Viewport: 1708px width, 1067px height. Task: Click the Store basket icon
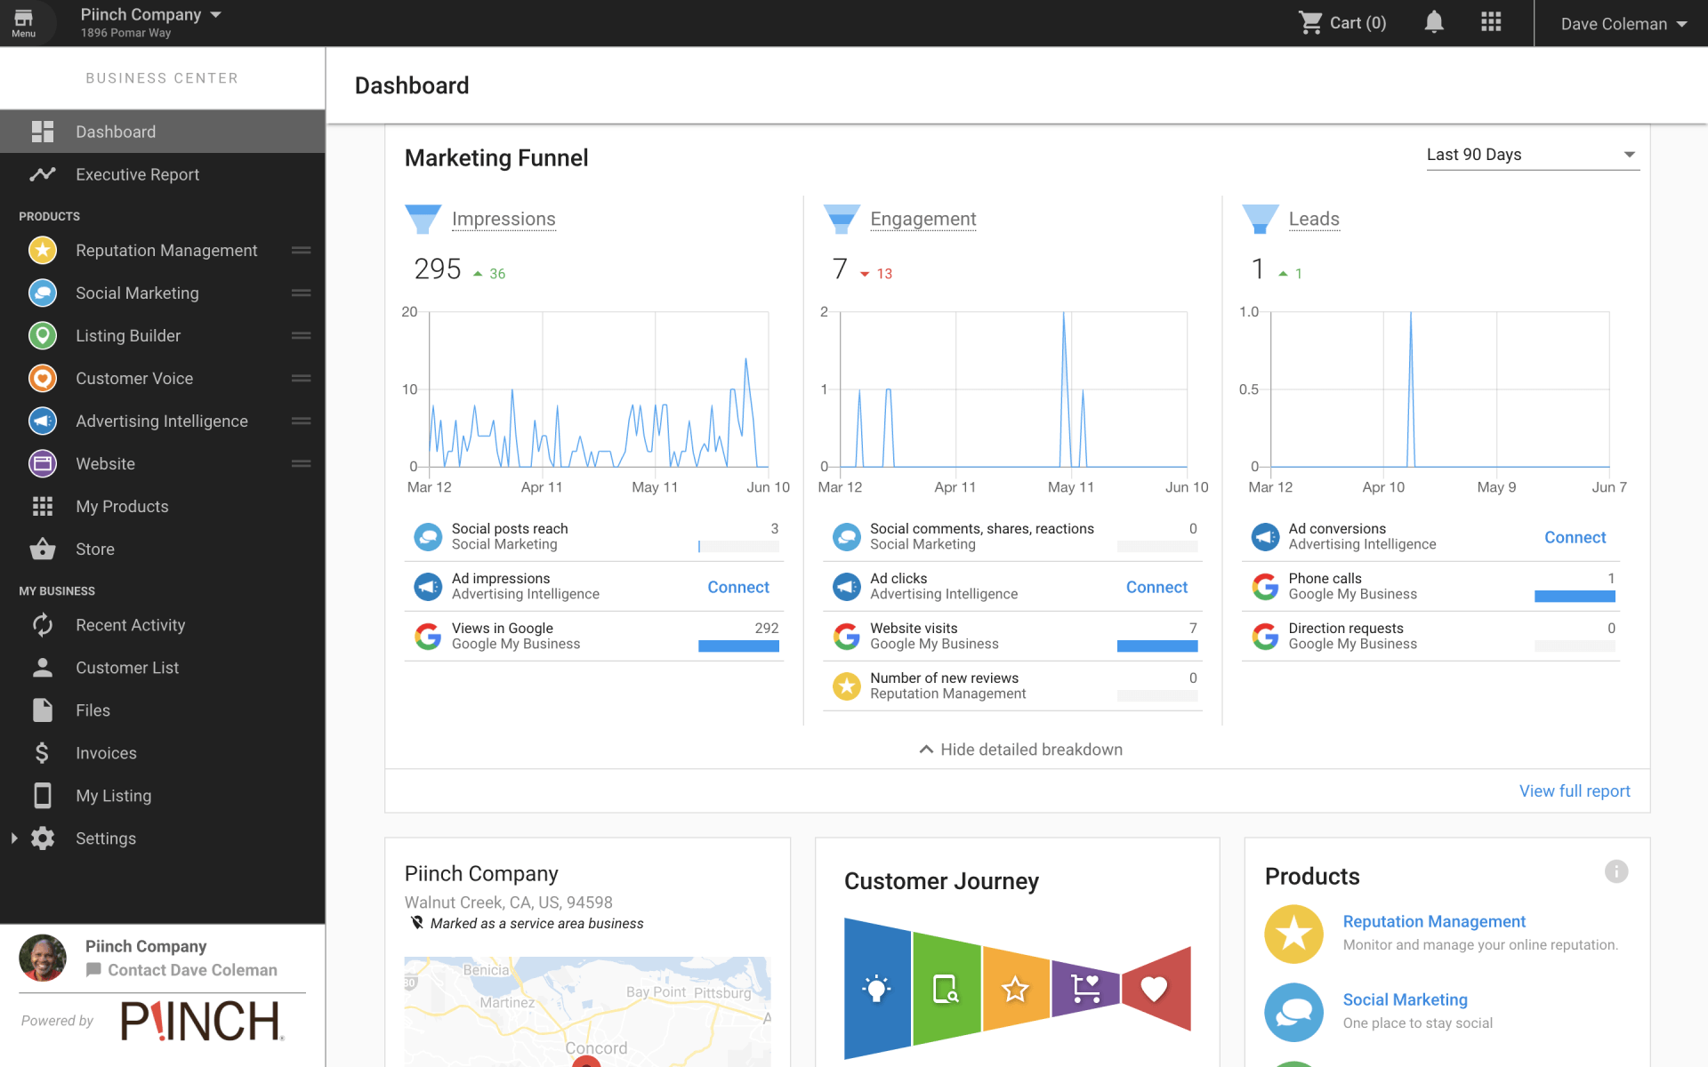click(x=43, y=550)
